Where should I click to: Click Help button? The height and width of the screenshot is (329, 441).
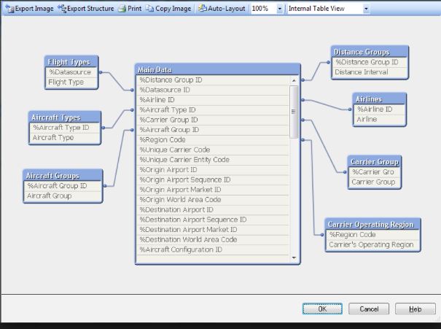(x=415, y=309)
